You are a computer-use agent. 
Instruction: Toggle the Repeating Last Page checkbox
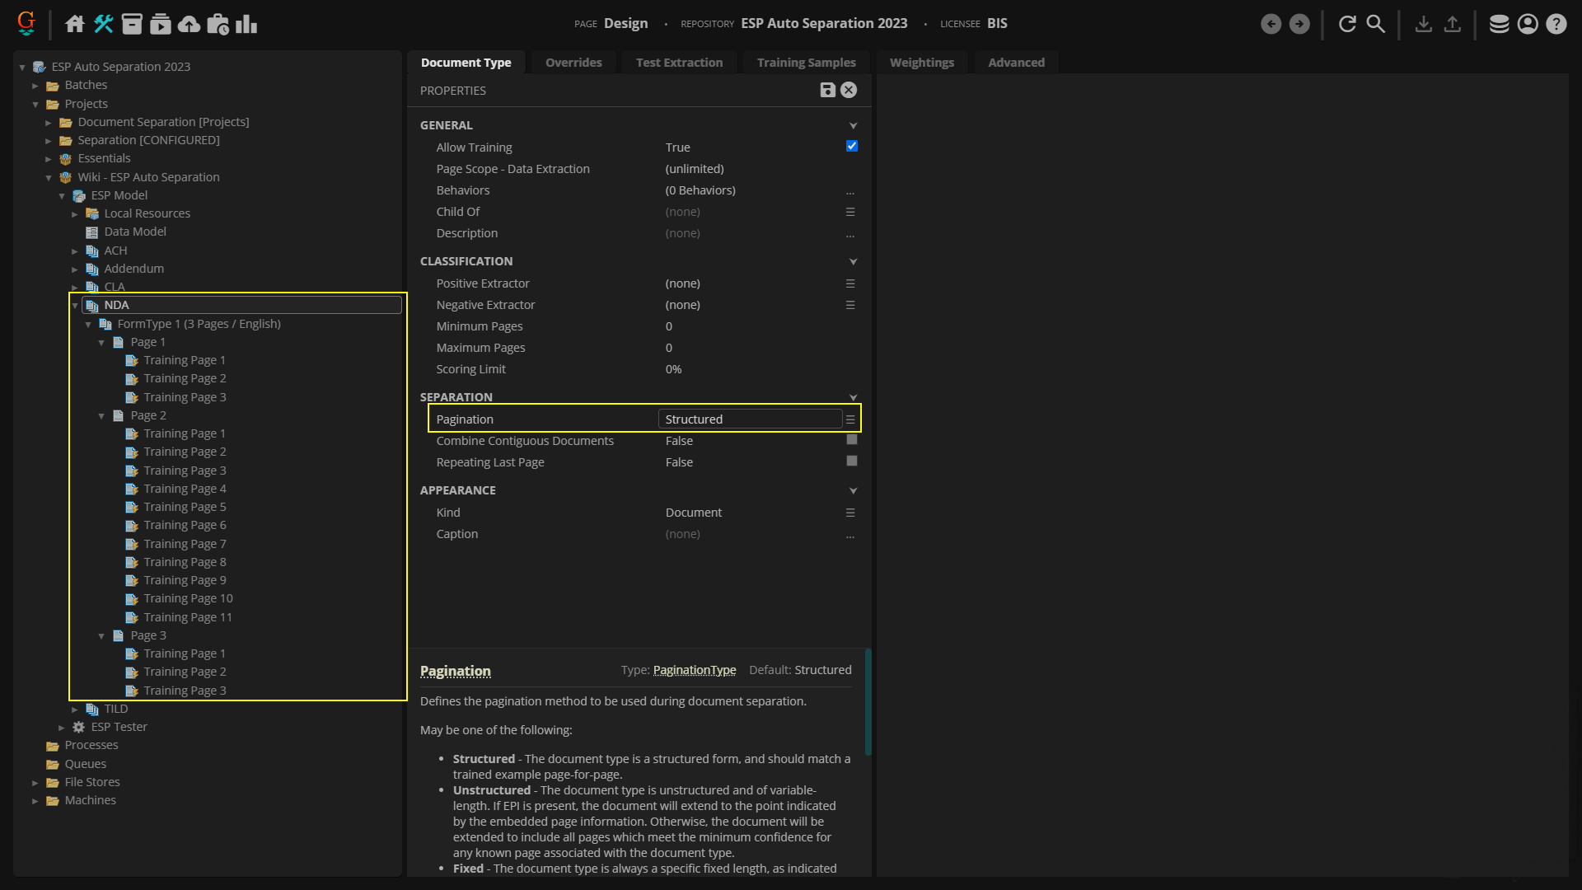coord(851,461)
